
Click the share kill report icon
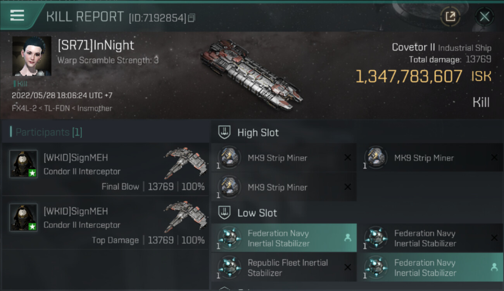[450, 16]
